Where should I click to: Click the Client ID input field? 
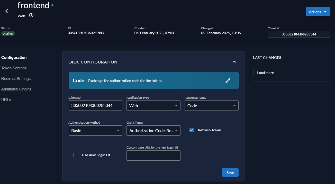coord(95,106)
